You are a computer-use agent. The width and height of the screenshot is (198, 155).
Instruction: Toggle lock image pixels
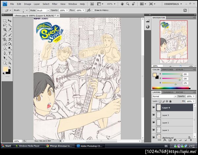click(x=164, y=101)
